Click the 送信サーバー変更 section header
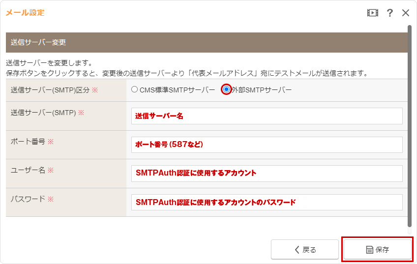Screen dimensions: 417x264 click(38, 42)
